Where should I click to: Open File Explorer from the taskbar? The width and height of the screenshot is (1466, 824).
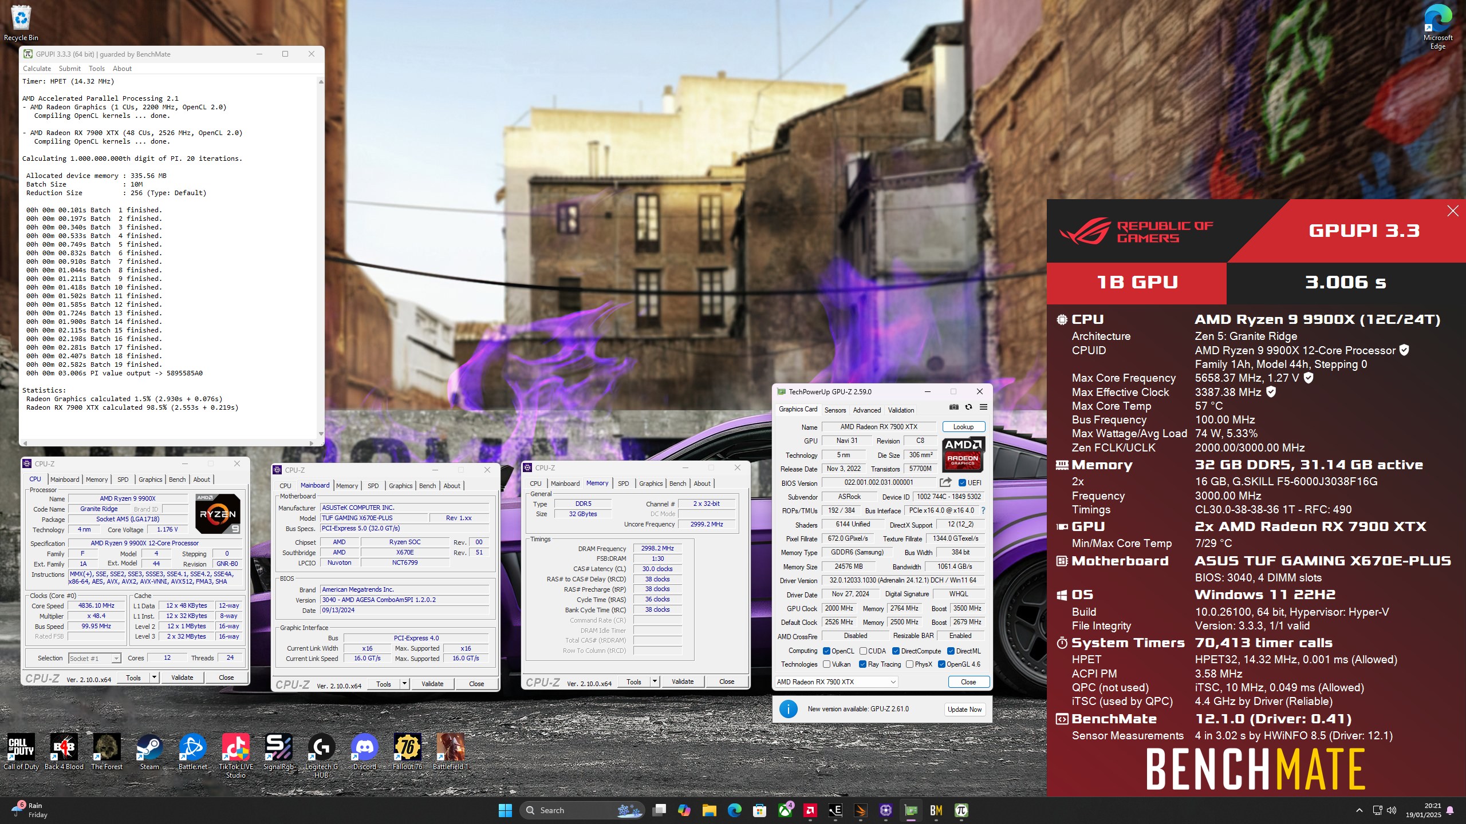pos(710,810)
